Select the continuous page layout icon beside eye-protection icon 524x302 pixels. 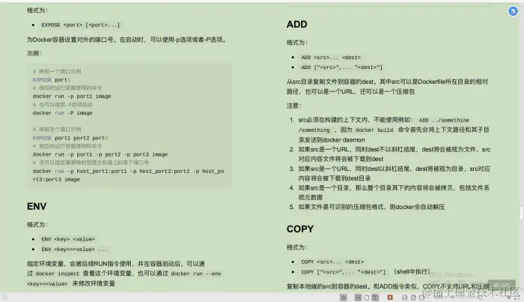click(x=358, y=298)
